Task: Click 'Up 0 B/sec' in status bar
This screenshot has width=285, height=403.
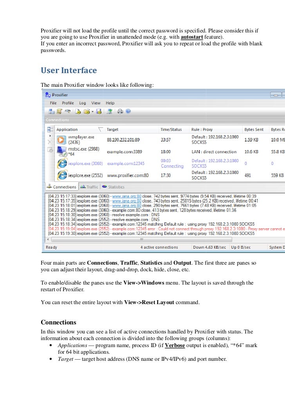Action: 241,247
